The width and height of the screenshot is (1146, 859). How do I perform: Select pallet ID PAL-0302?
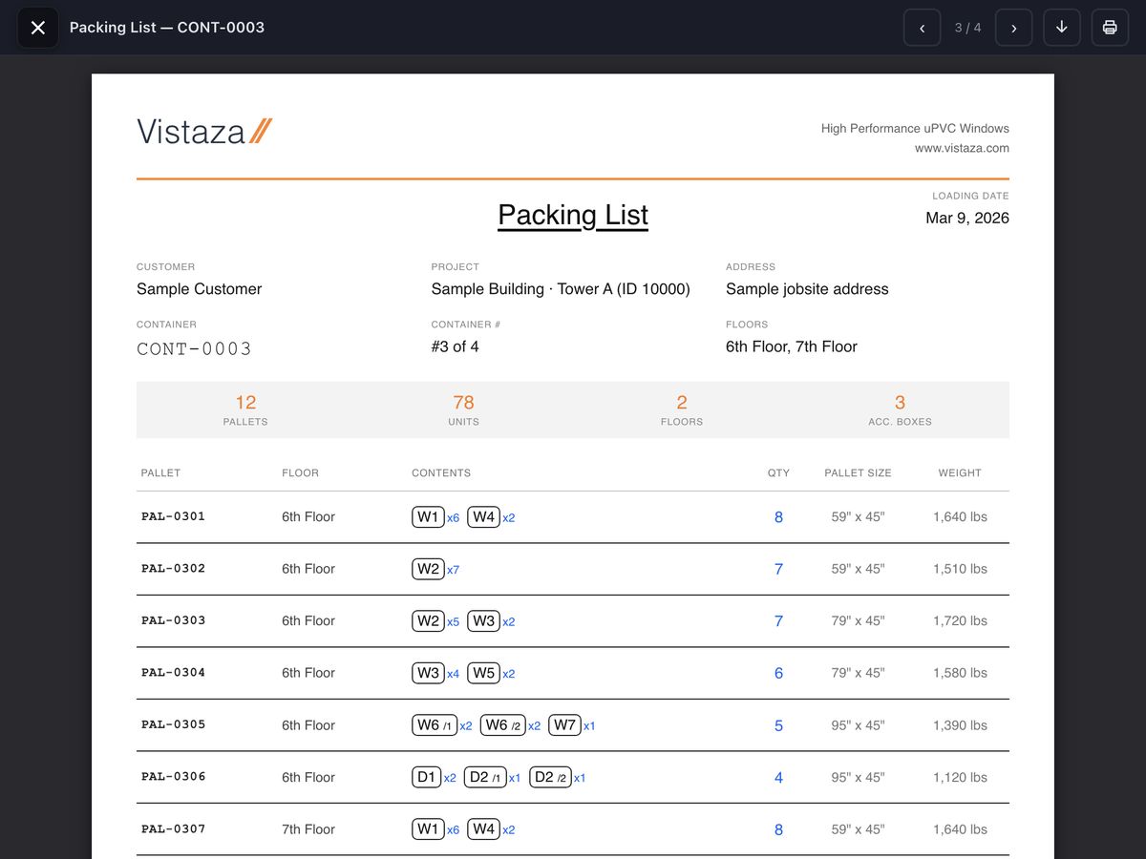pyautogui.click(x=173, y=569)
